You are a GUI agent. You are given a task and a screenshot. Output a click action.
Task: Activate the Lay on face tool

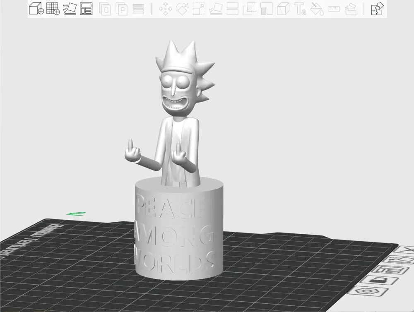pyautogui.click(x=216, y=9)
